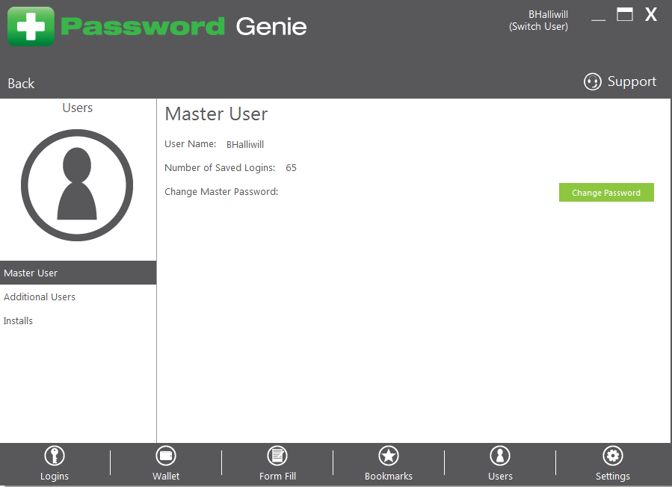
Task: Click the Wallet label in bottom bar
Action: (x=166, y=477)
